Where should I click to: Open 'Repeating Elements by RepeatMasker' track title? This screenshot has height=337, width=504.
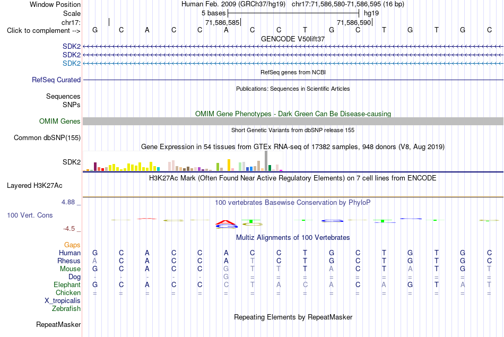(293, 317)
